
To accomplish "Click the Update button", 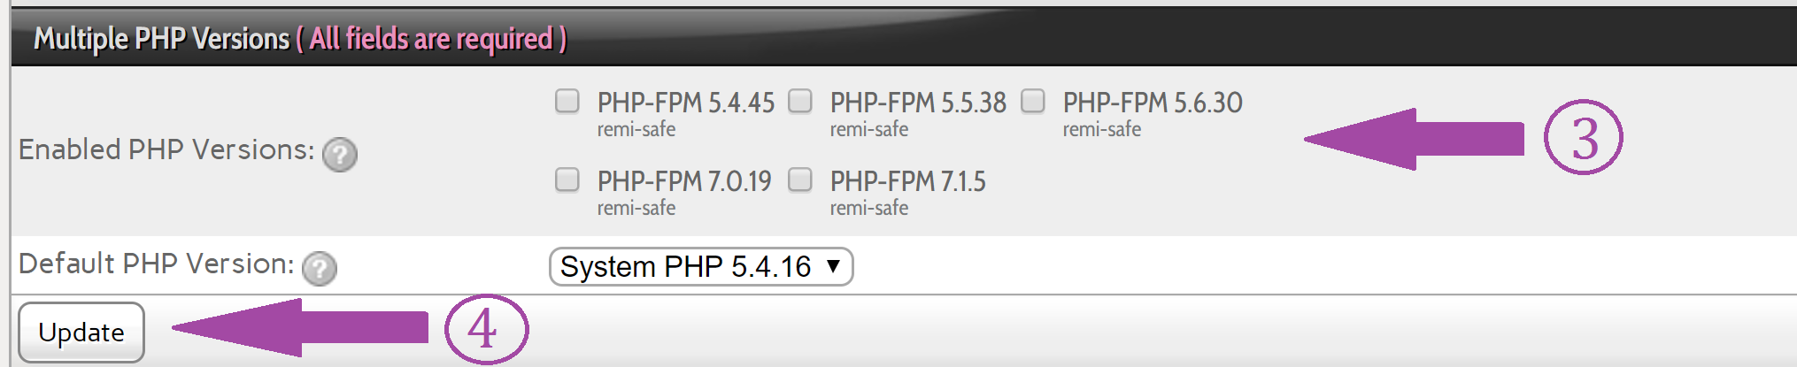I will point(81,333).
